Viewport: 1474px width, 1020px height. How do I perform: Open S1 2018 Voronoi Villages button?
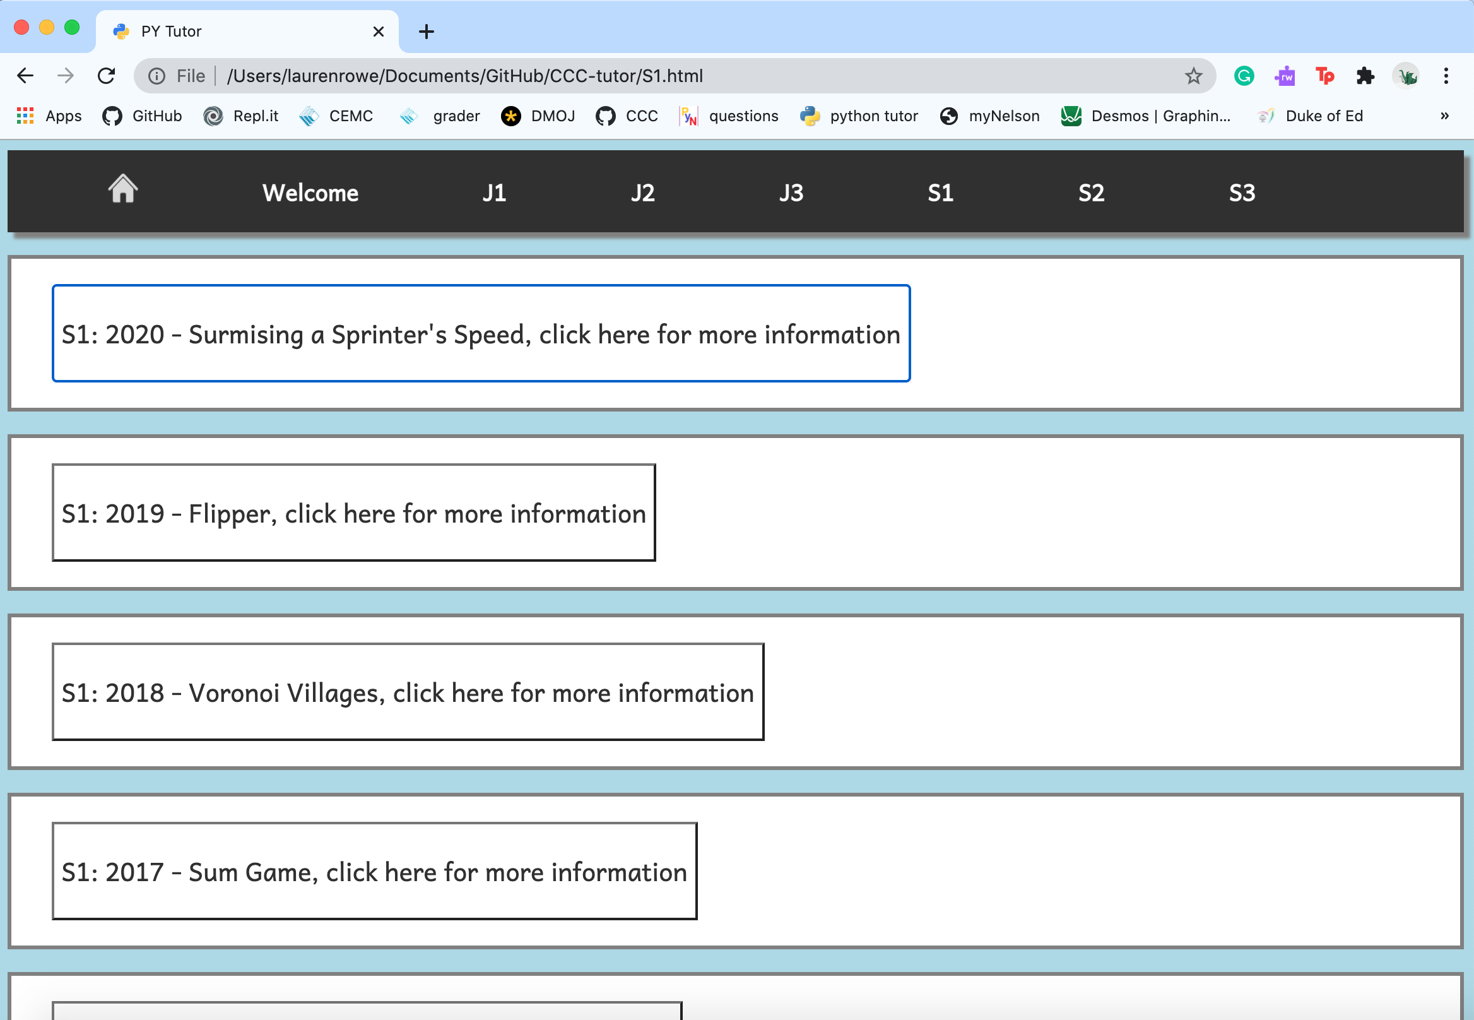coord(408,692)
